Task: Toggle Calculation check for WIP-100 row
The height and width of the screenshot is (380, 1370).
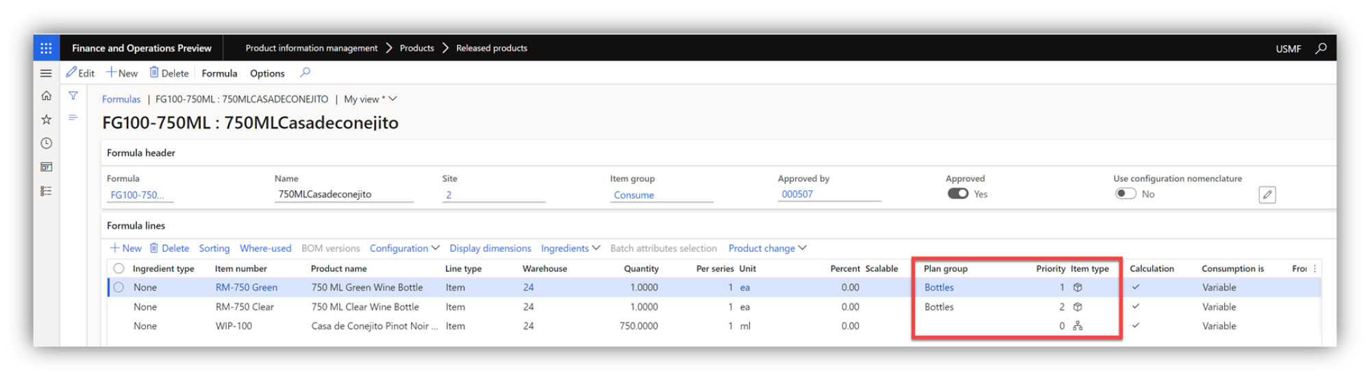Action: click(x=1136, y=326)
